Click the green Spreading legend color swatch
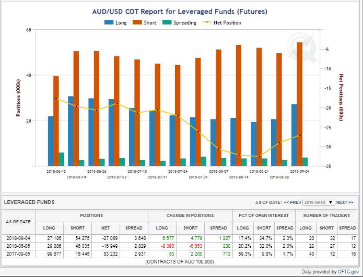Viewport: 363px width, 277px height. [x=167, y=22]
